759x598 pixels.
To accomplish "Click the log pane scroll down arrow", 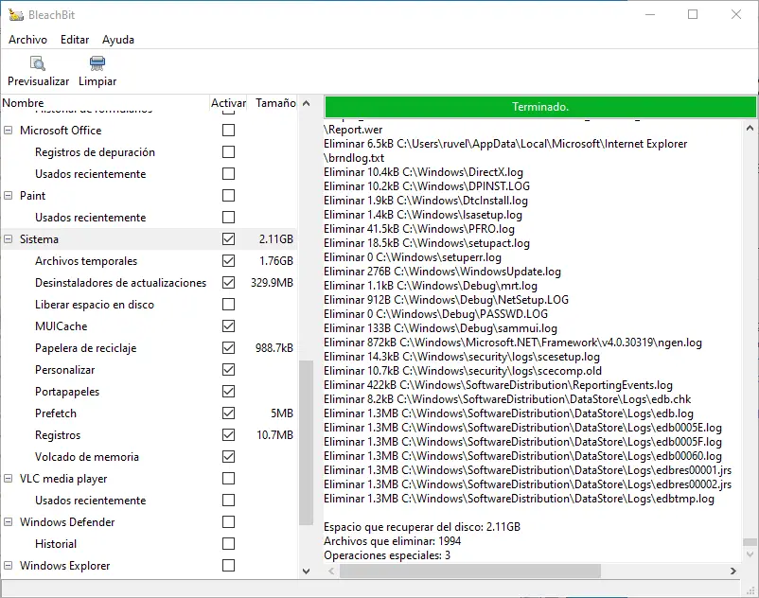I will (750, 554).
